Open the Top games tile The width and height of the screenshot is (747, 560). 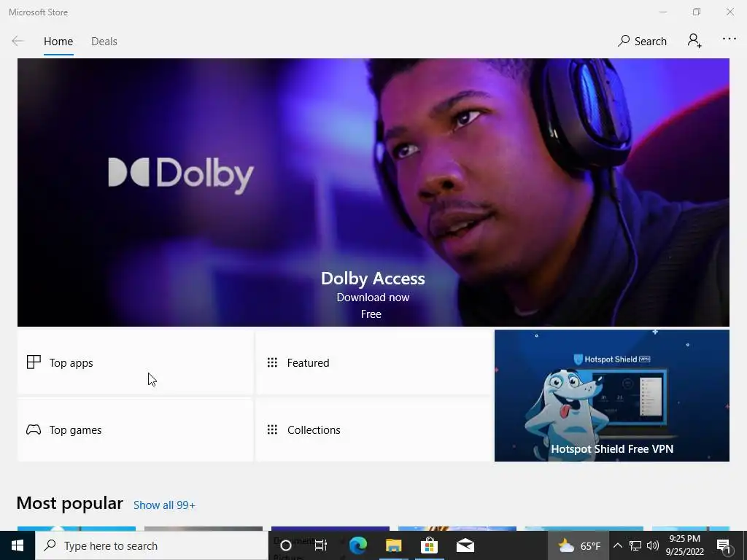pos(135,430)
